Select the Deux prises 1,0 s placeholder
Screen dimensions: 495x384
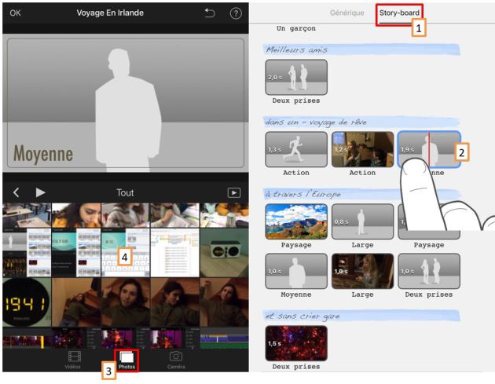point(429,271)
